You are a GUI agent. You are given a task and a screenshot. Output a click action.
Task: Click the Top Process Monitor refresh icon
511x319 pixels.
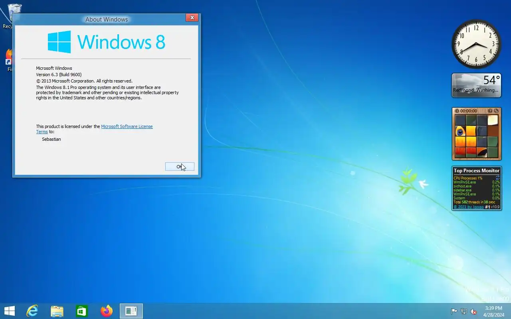point(497,177)
